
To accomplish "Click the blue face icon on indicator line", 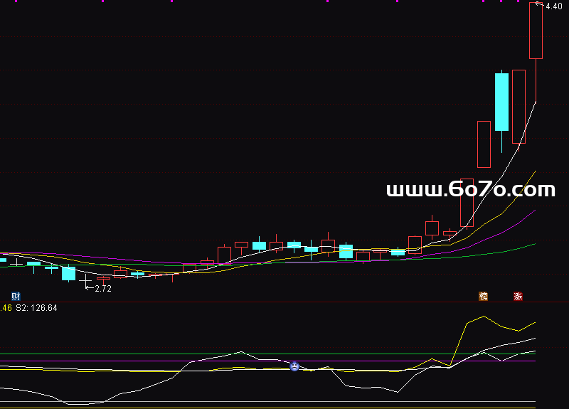I will coord(294,366).
